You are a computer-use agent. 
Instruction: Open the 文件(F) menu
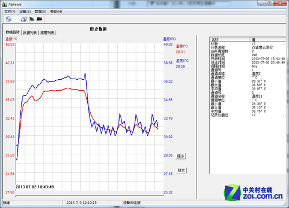click(10, 12)
